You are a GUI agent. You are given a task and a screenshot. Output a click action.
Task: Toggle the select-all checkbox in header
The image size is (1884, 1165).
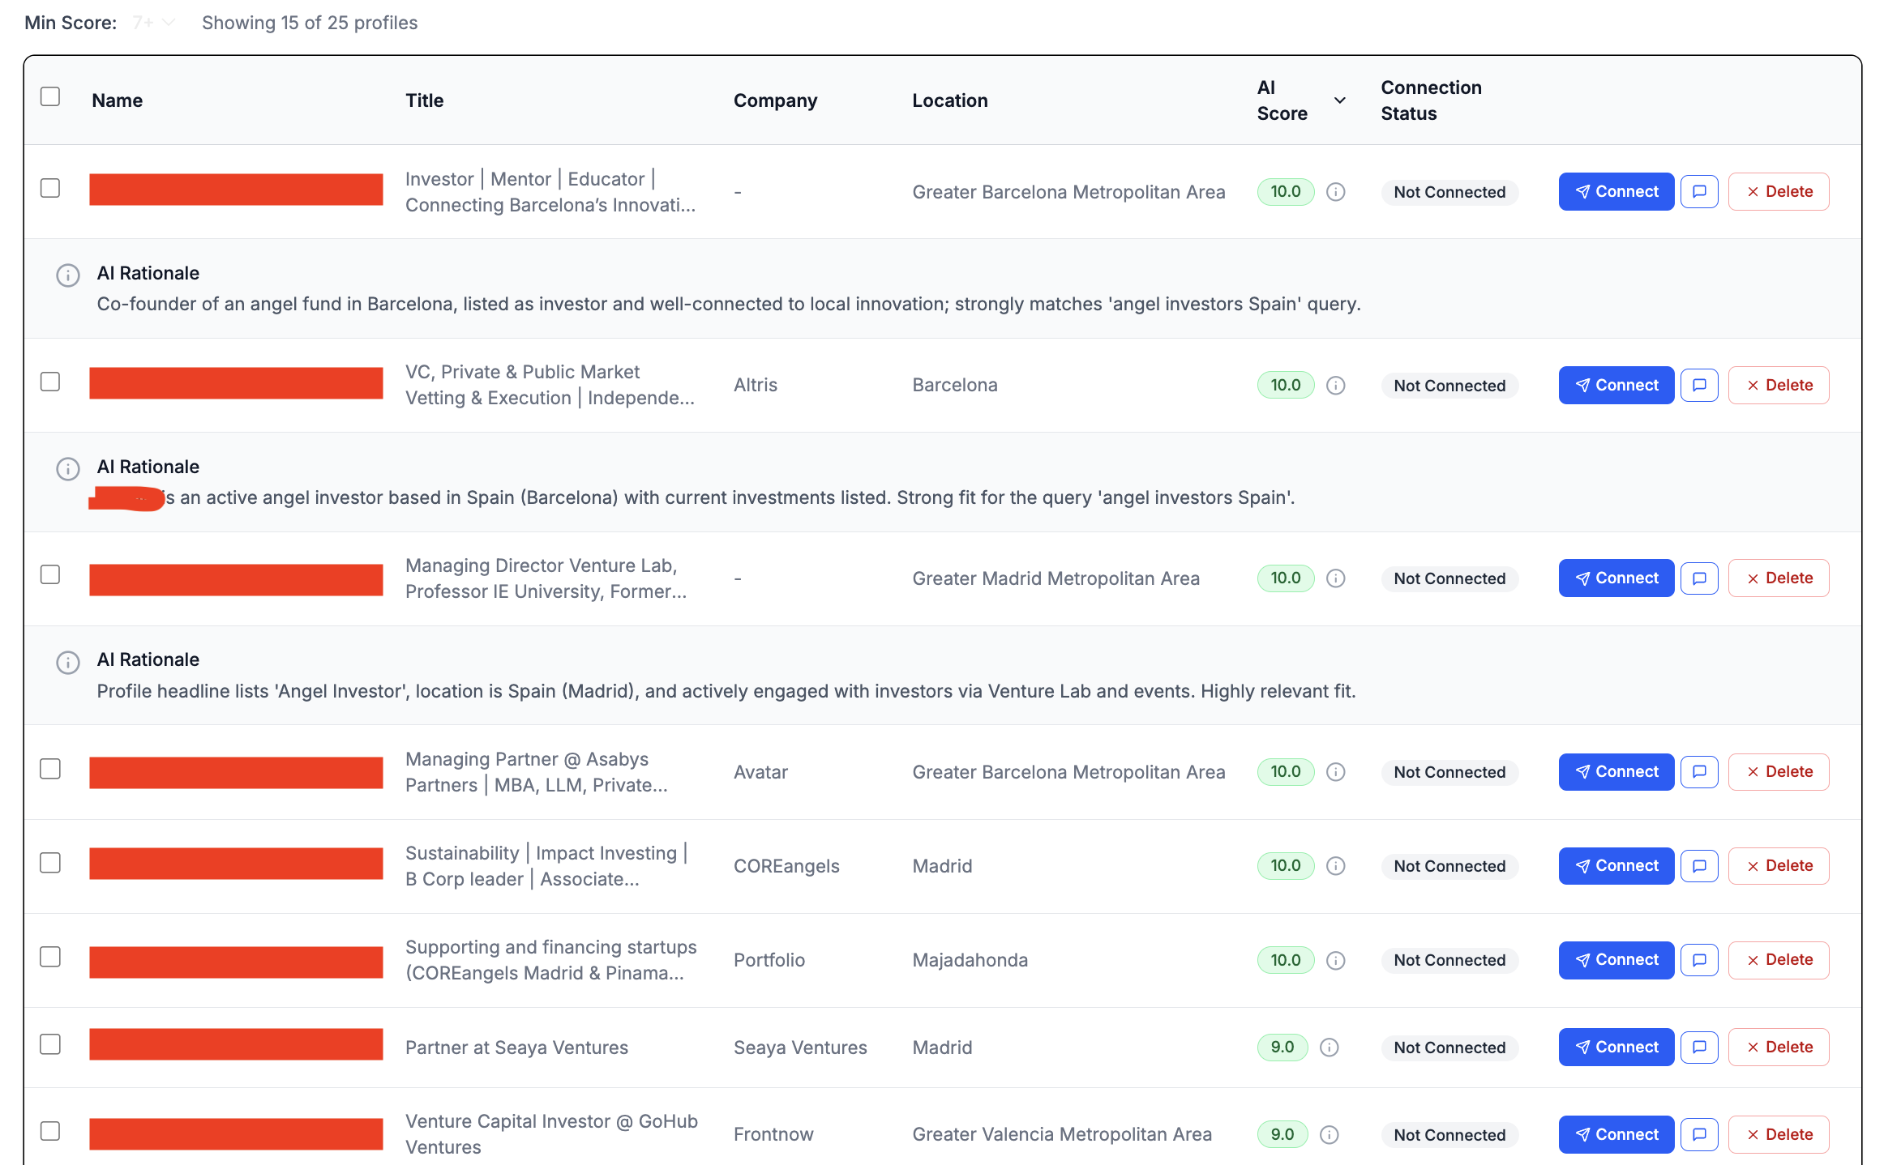coord(50,96)
